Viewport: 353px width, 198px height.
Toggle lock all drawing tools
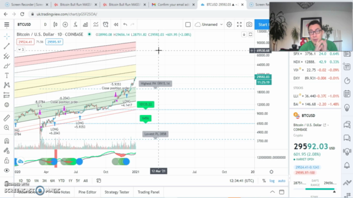[7, 161]
